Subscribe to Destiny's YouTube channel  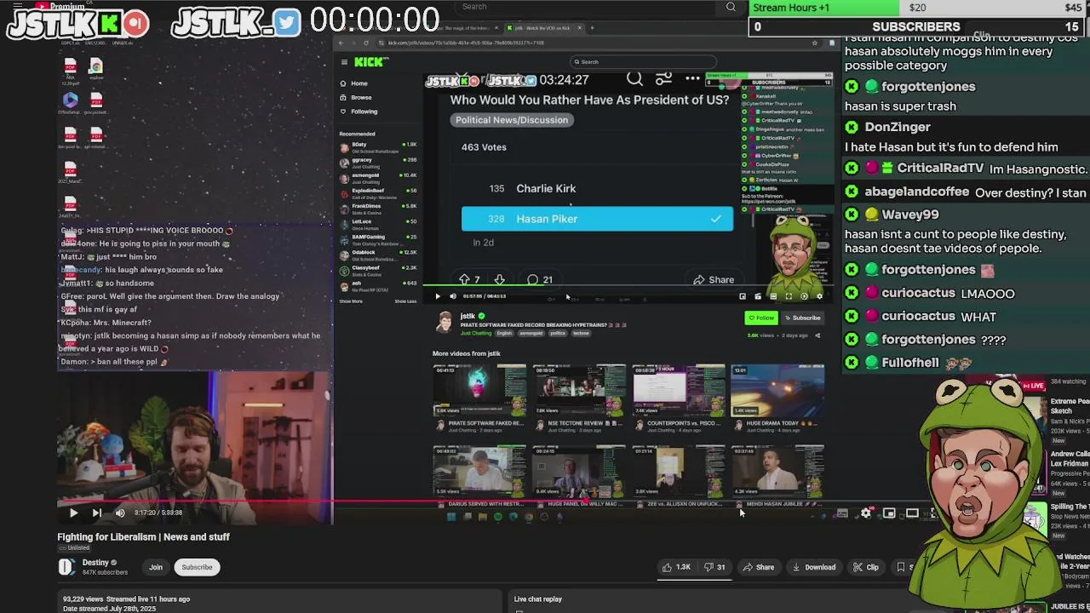pos(197,567)
